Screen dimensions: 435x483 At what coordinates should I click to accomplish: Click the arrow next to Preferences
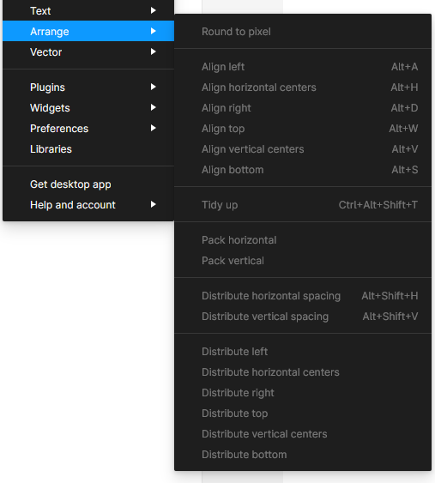(x=153, y=128)
